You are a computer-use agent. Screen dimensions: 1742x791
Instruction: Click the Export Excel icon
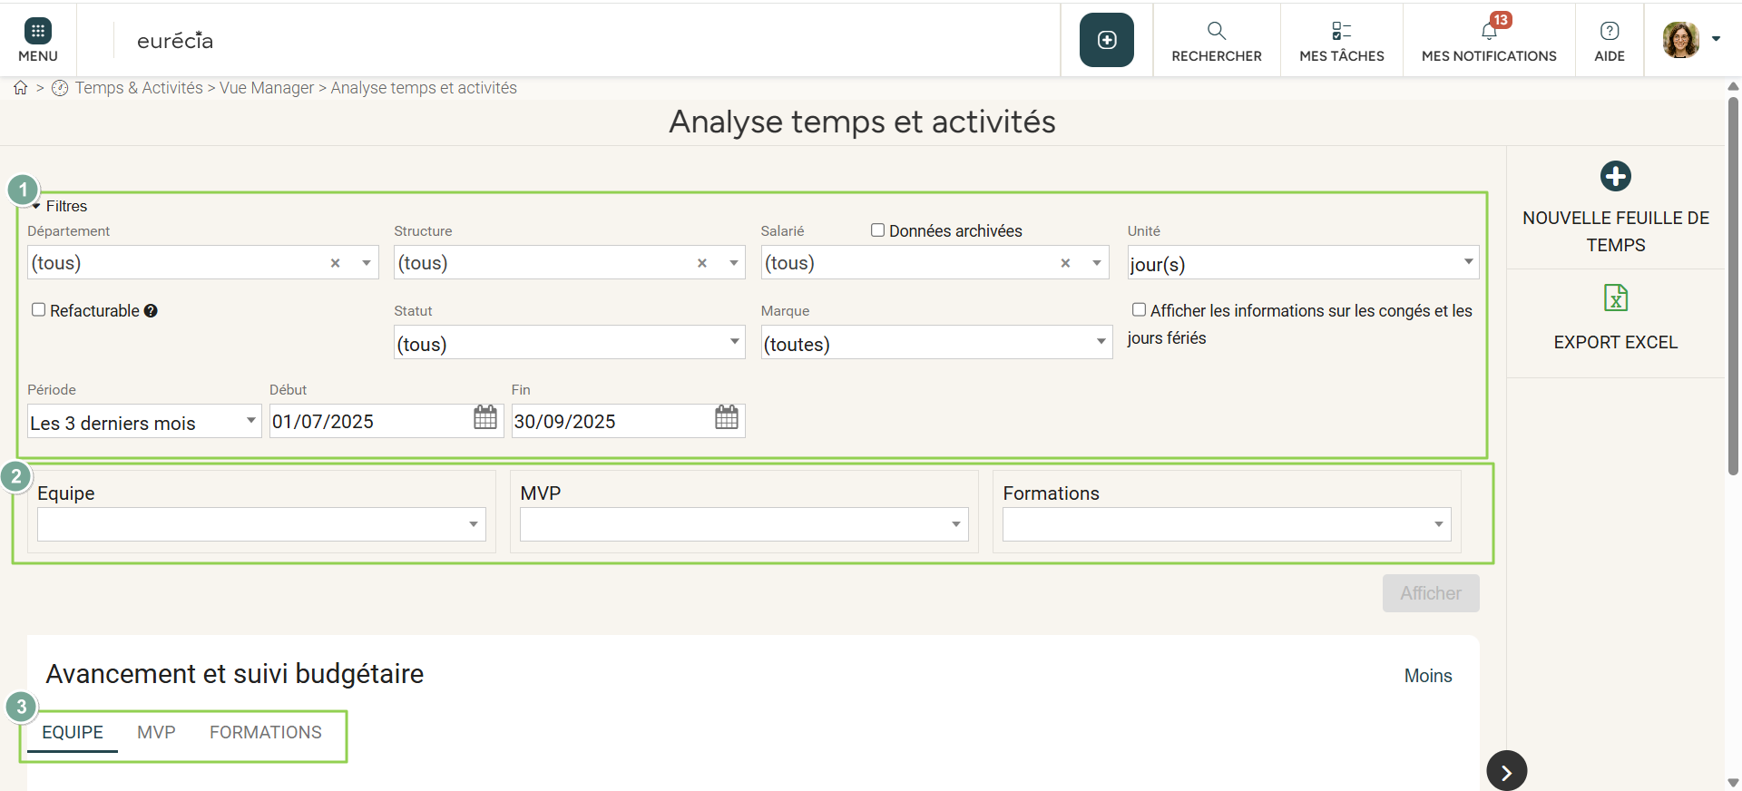[1615, 298]
